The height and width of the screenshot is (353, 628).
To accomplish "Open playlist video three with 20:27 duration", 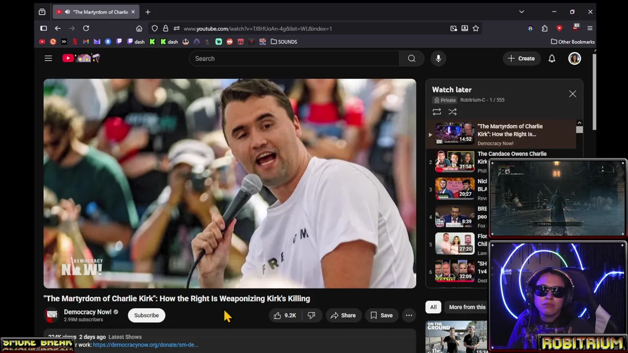I will coord(455,189).
